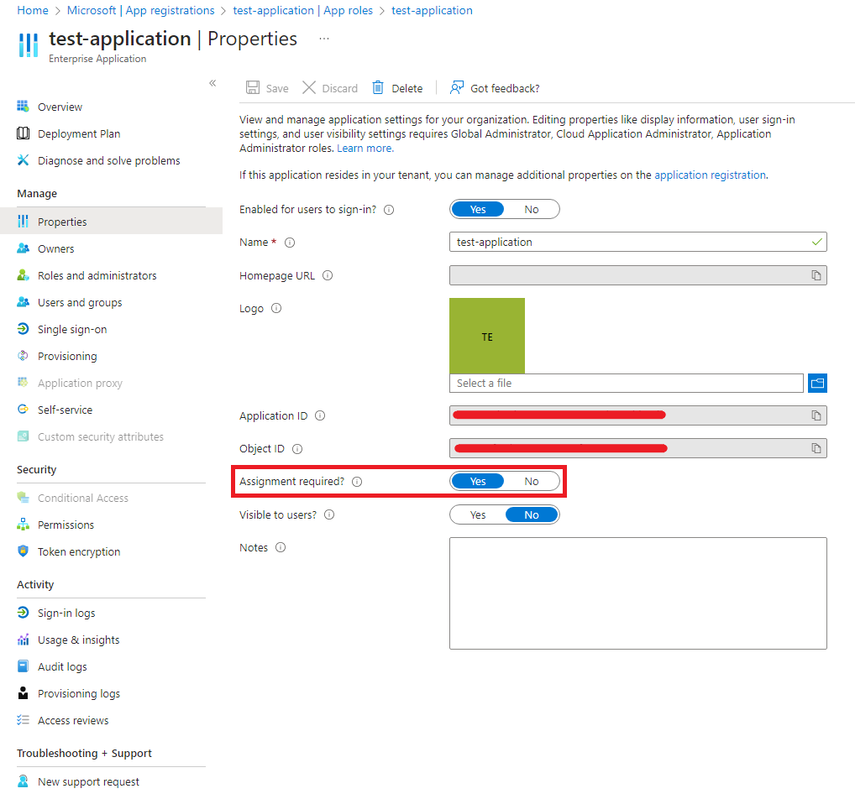Show info tooltip for Visible to users

tap(329, 514)
